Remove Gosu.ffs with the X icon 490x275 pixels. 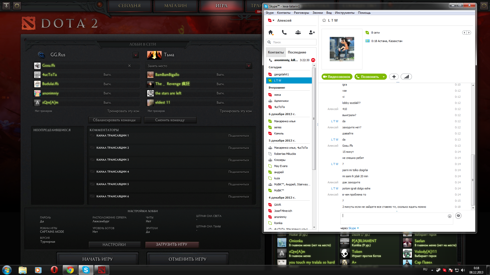point(129,66)
